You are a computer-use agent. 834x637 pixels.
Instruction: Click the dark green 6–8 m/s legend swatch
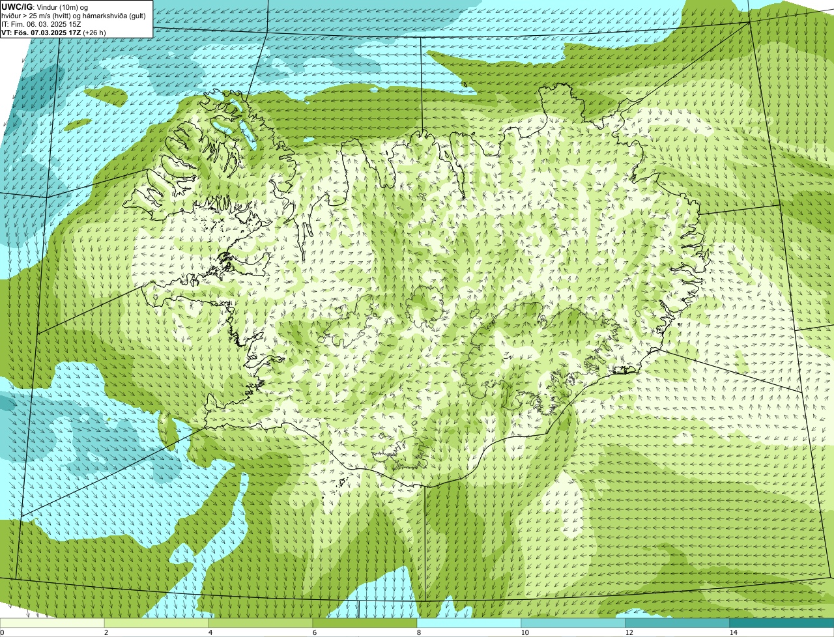pos(365,623)
